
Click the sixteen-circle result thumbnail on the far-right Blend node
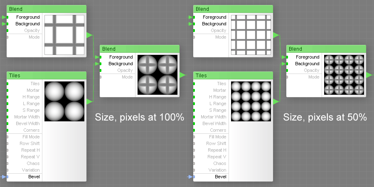344,75
